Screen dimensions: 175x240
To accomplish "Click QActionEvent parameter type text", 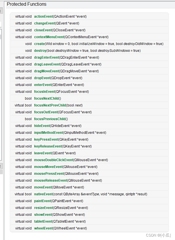I will [x=64, y=17].
